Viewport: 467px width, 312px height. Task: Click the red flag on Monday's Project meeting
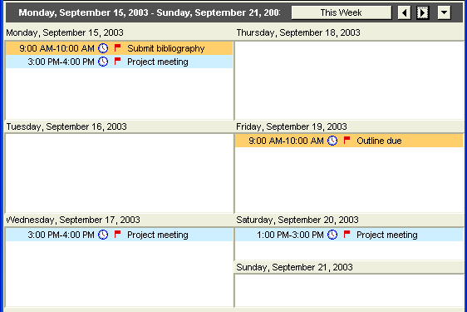point(118,61)
